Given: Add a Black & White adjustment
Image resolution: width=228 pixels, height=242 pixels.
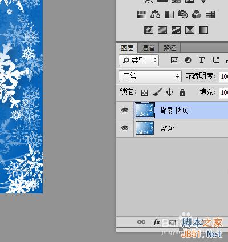Looking at the screenshot, I should pyautogui.click(x=169, y=15).
